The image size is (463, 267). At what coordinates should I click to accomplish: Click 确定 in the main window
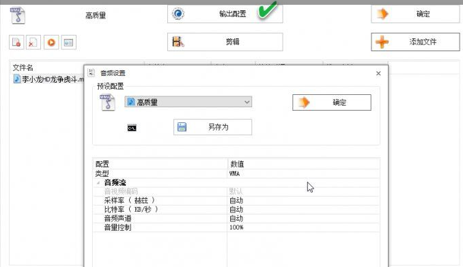click(x=415, y=14)
